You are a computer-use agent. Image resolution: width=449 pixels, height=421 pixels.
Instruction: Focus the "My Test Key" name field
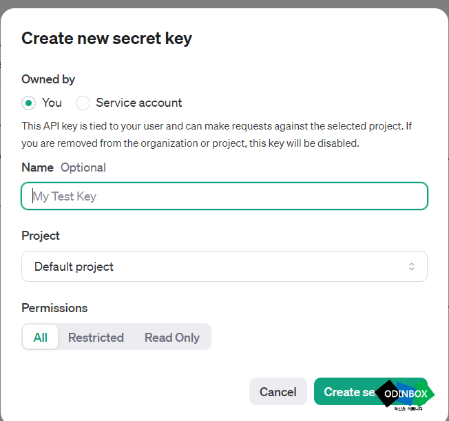(x=224, y=196)
